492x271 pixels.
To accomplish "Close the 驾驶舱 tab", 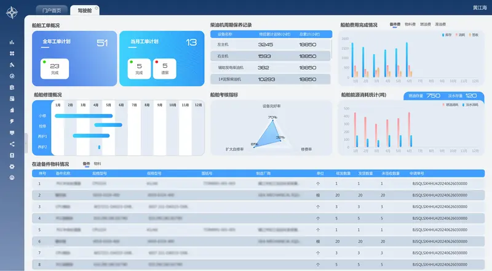I will [97, 8].
